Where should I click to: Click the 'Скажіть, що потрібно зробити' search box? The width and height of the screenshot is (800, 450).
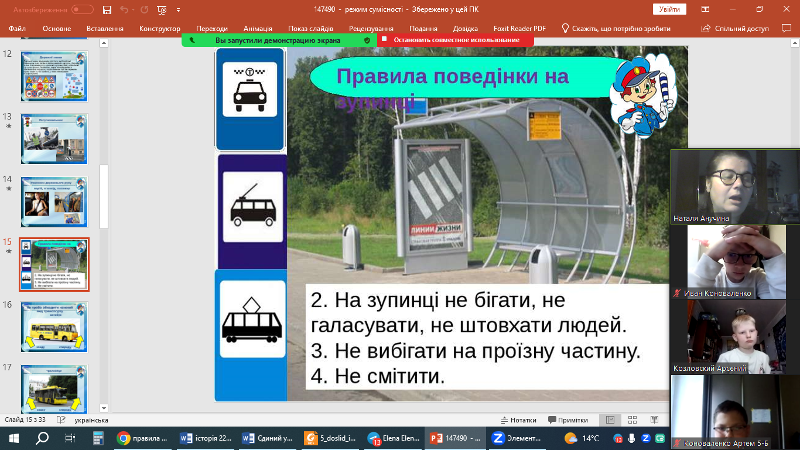pyautogui.click(x=616, y=28)
